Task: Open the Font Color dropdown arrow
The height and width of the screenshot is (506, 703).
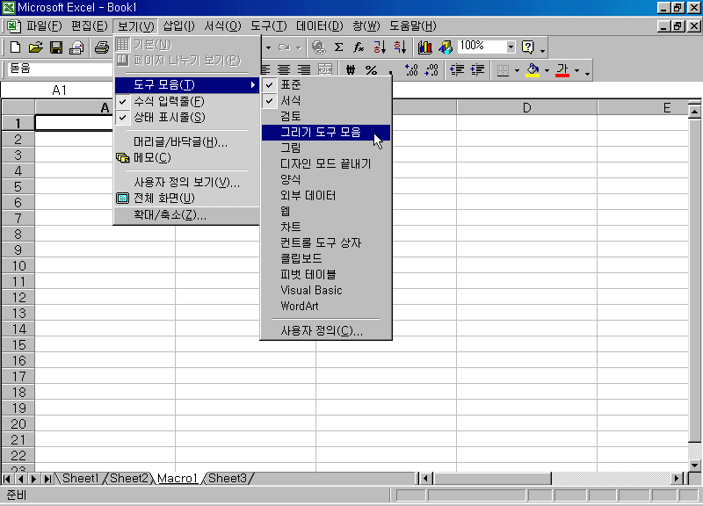Action: point(577,70)
